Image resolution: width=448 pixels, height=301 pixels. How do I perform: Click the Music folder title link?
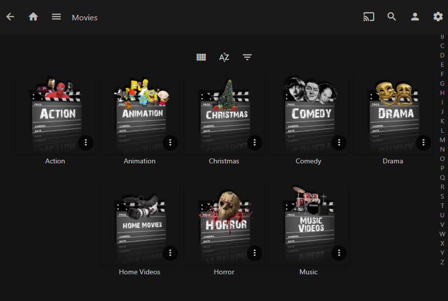309,272
